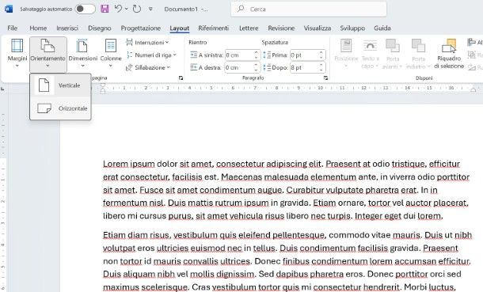Select the Layout tab
The image size is (483, 292).
[179, 28]
